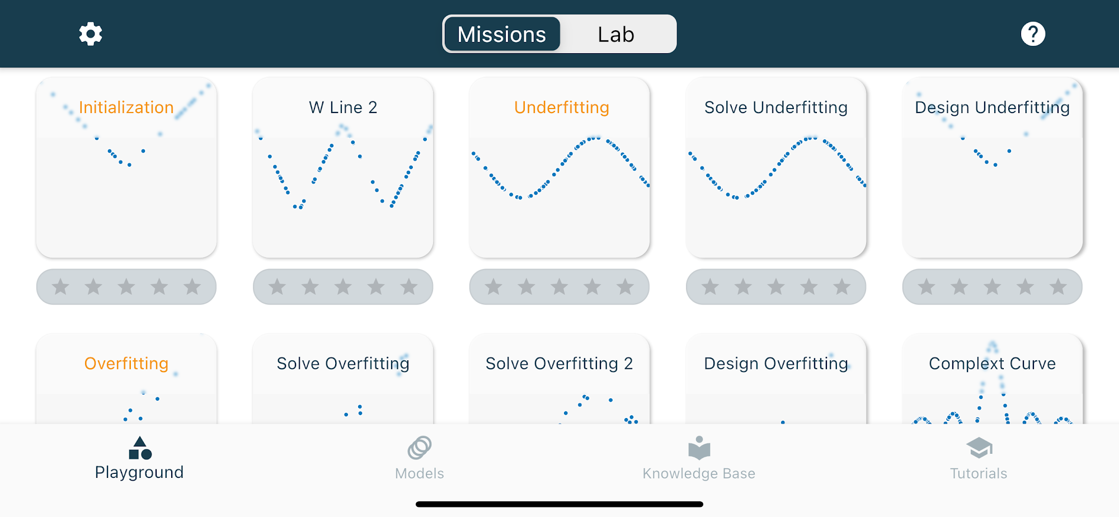Viewport: 1119px width, 517px height.
Task: Select the Missions segment
Action: 502,34
